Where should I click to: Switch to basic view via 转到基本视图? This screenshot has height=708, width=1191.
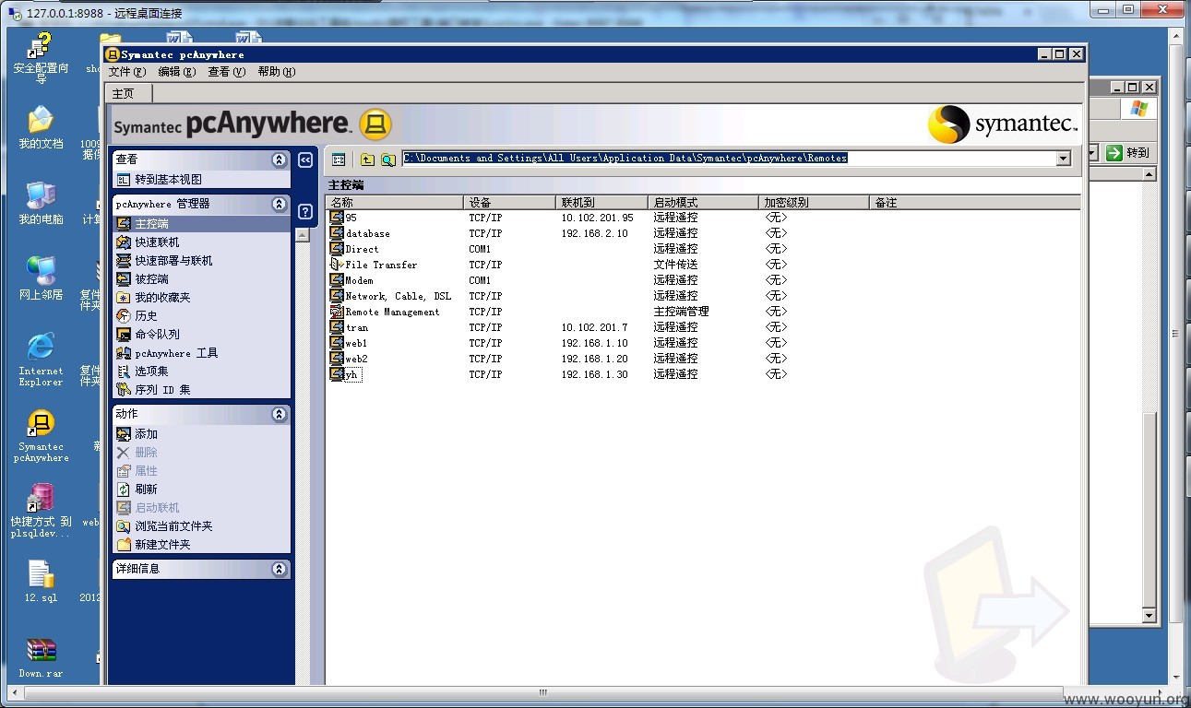pyautogui.click(x=168, y=180)
